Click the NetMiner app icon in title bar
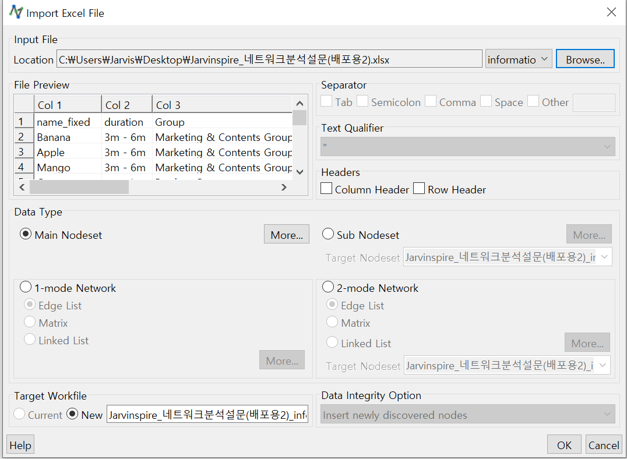Image resolution: width=627 pixels, height=459 pixels. coord(16,12)
